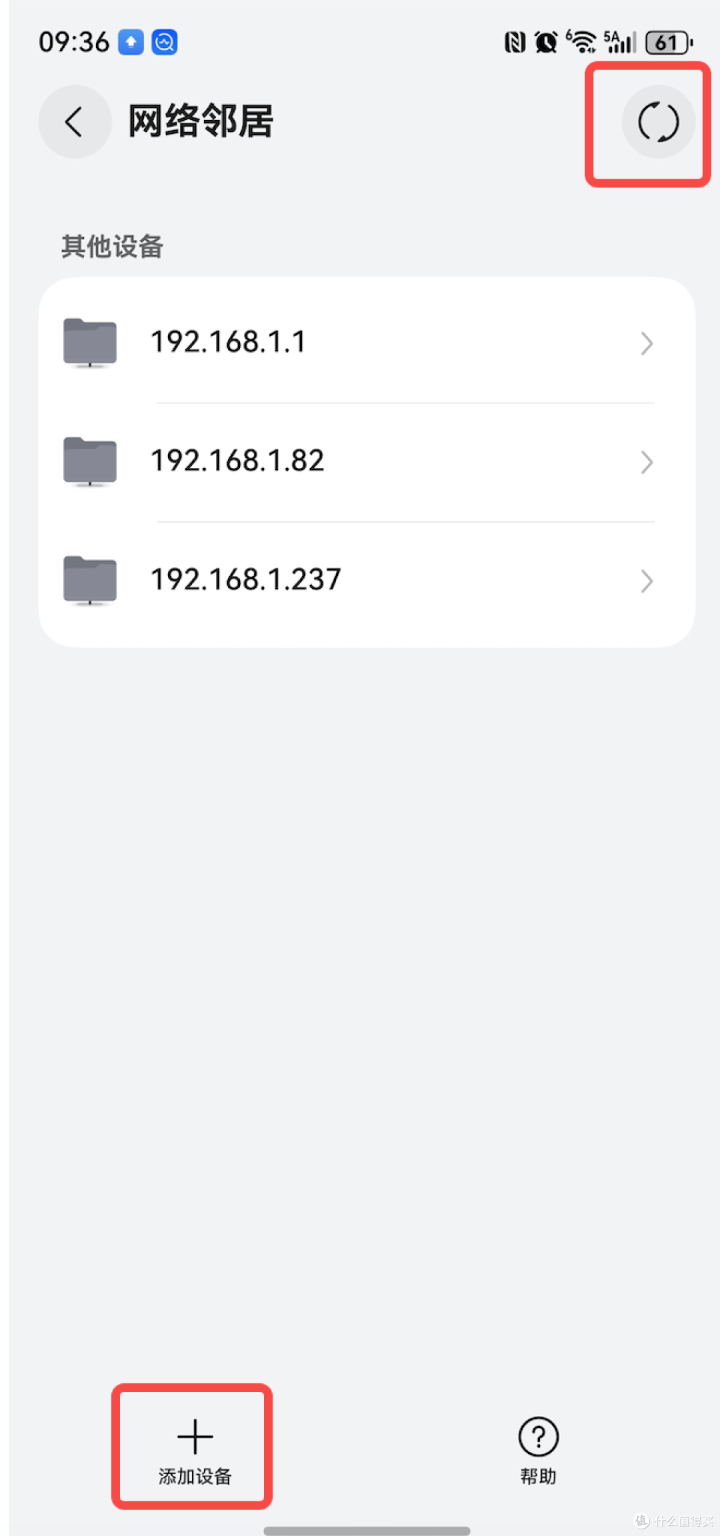Tap the alarm icon in status bar
The image size is (720, 1536).
pos(546,43)
